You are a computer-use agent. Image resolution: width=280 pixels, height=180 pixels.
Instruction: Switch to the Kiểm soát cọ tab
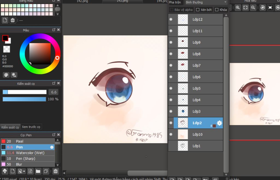10,127
